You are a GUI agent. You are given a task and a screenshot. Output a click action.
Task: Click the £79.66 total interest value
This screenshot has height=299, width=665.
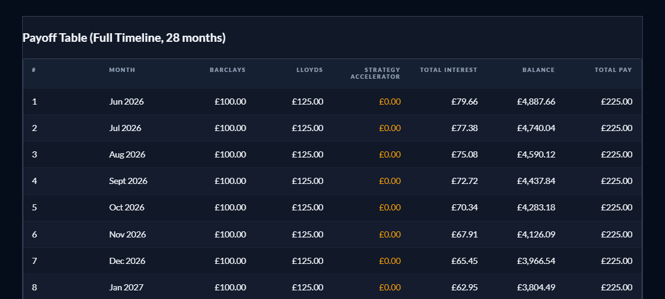tap(464, 102)
